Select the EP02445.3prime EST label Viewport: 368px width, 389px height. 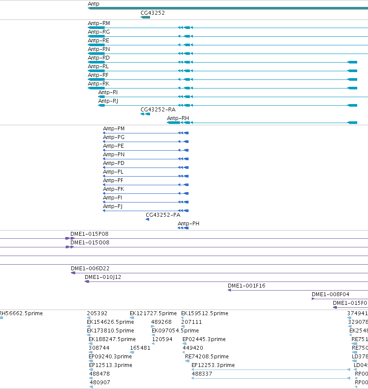point(204,339)
